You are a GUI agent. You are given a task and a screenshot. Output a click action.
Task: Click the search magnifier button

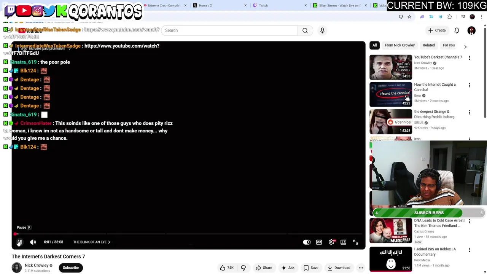click(305, 30)
